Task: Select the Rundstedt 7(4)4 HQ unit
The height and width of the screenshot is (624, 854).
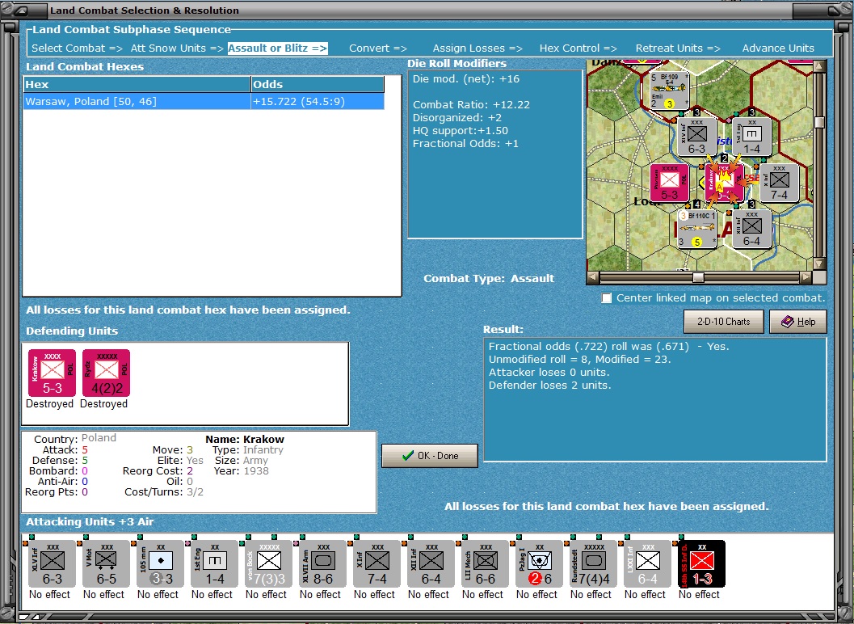Action: pos(594,564)
